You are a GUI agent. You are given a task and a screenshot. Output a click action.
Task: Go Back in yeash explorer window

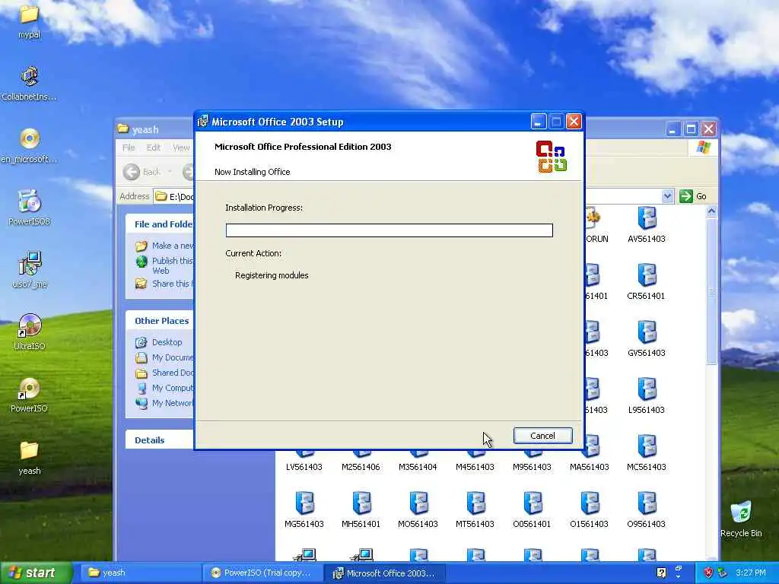click(x=142, y=172)
